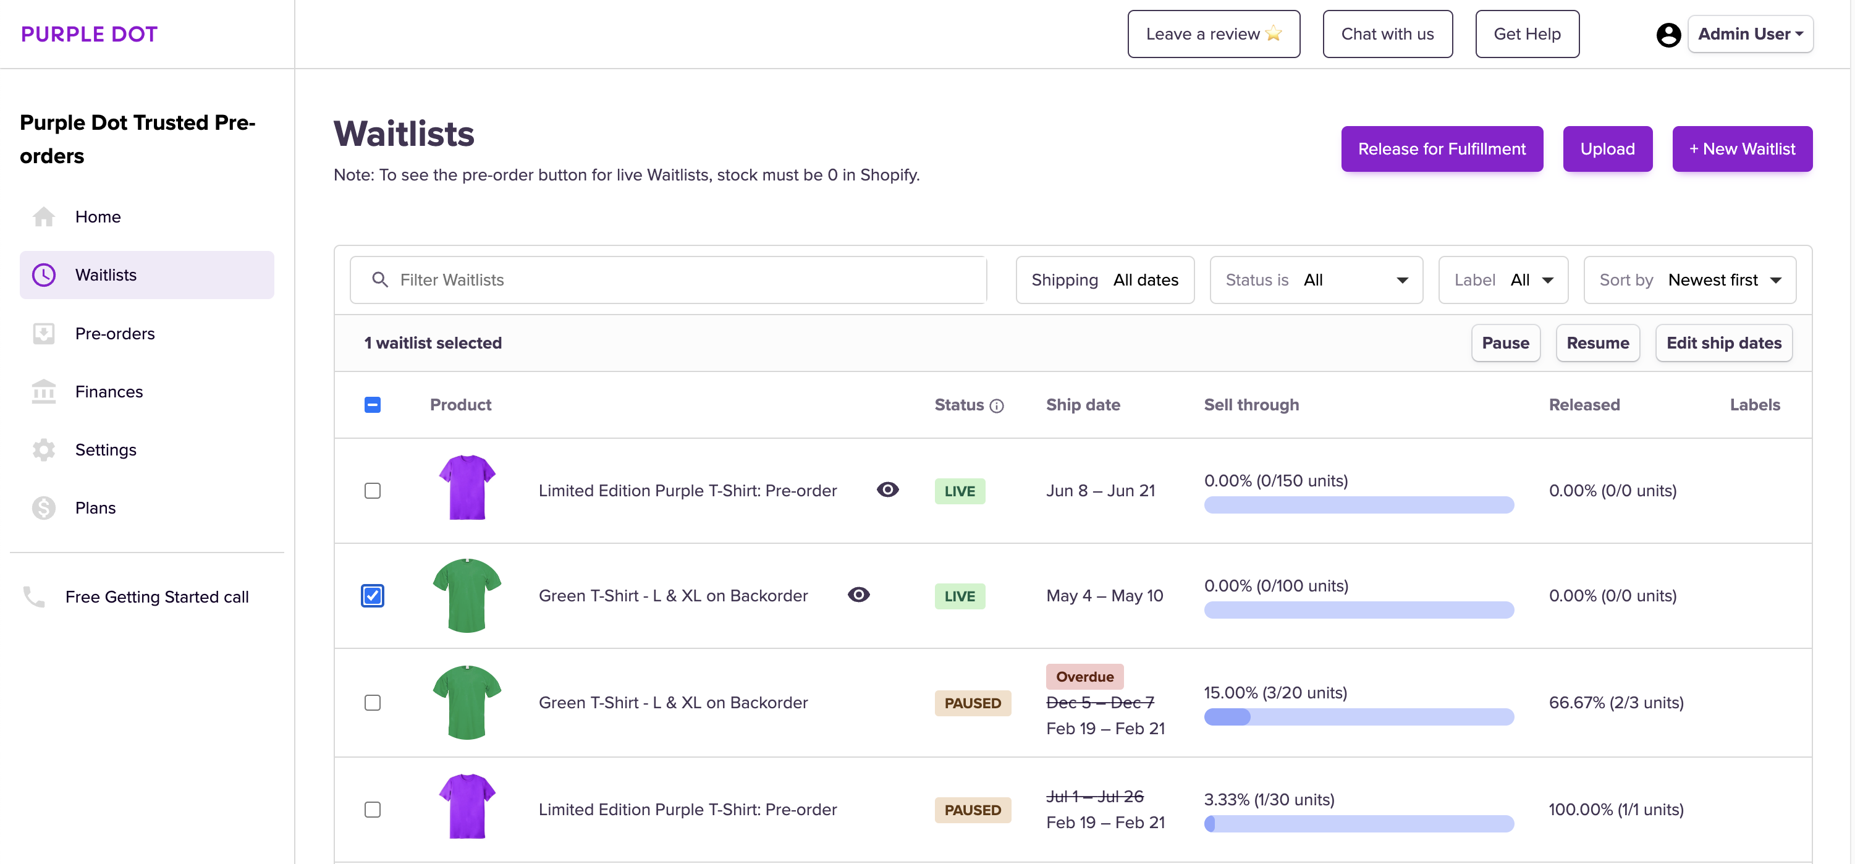Open the Label All dropdown
1855x864 pixels.
tap(1502, 280)
